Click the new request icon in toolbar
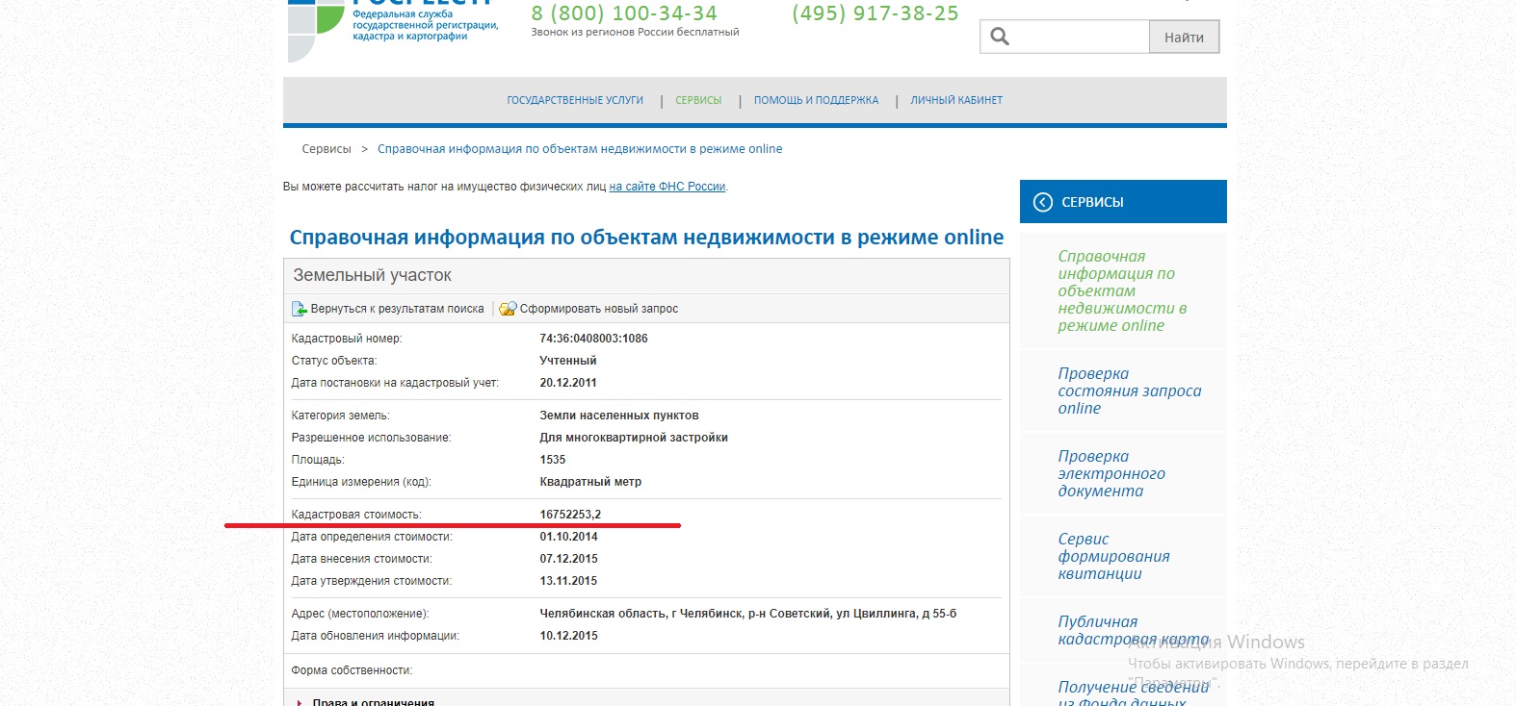1516x706 pixels. pyautogui.click(x=508, y=309)
